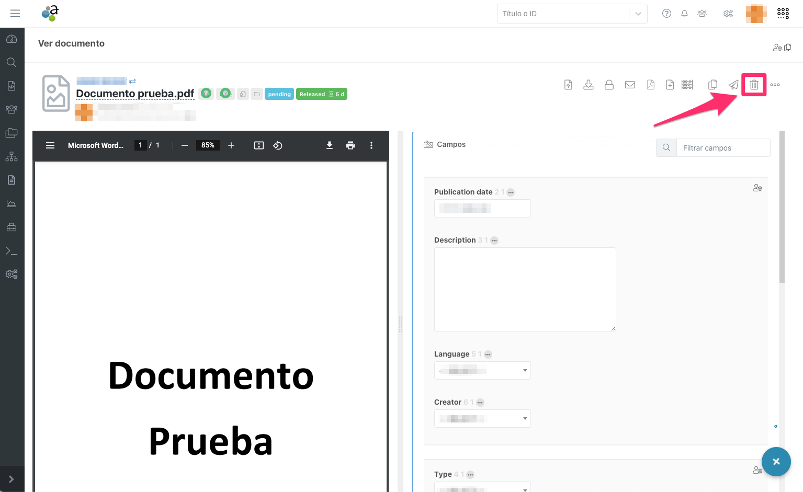
Task: Toggle the pending status badge
Action: (279, 94)
